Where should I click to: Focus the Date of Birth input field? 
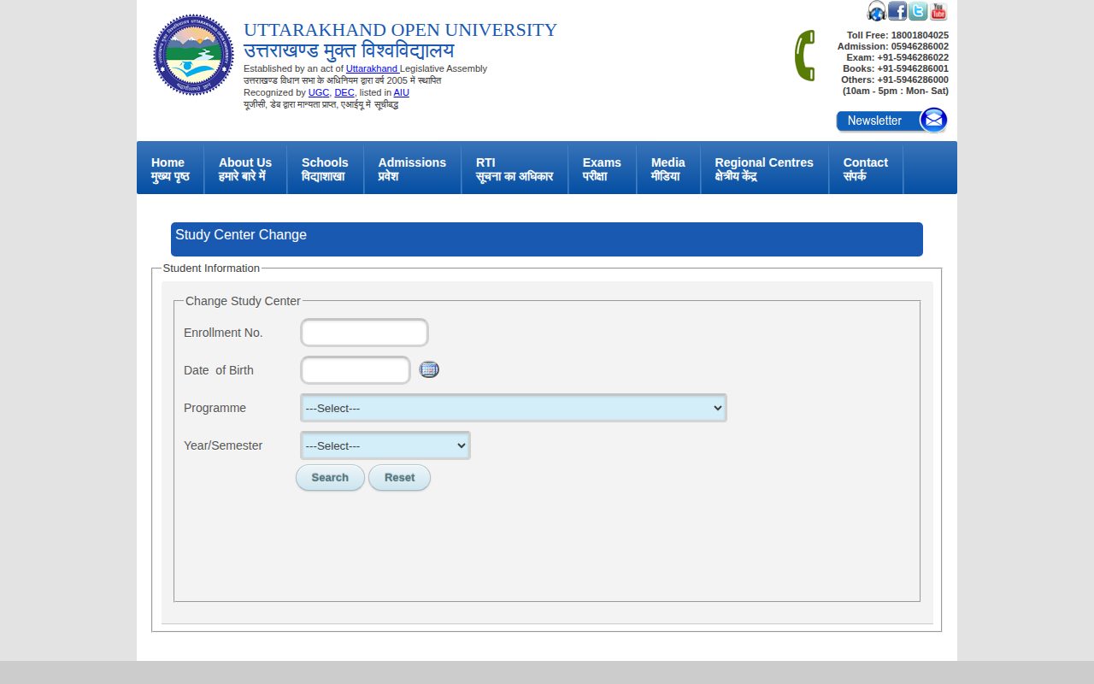pos(356,370)
